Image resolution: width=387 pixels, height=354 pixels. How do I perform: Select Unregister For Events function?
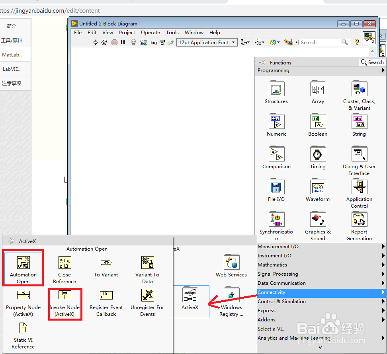pos(147,303)
